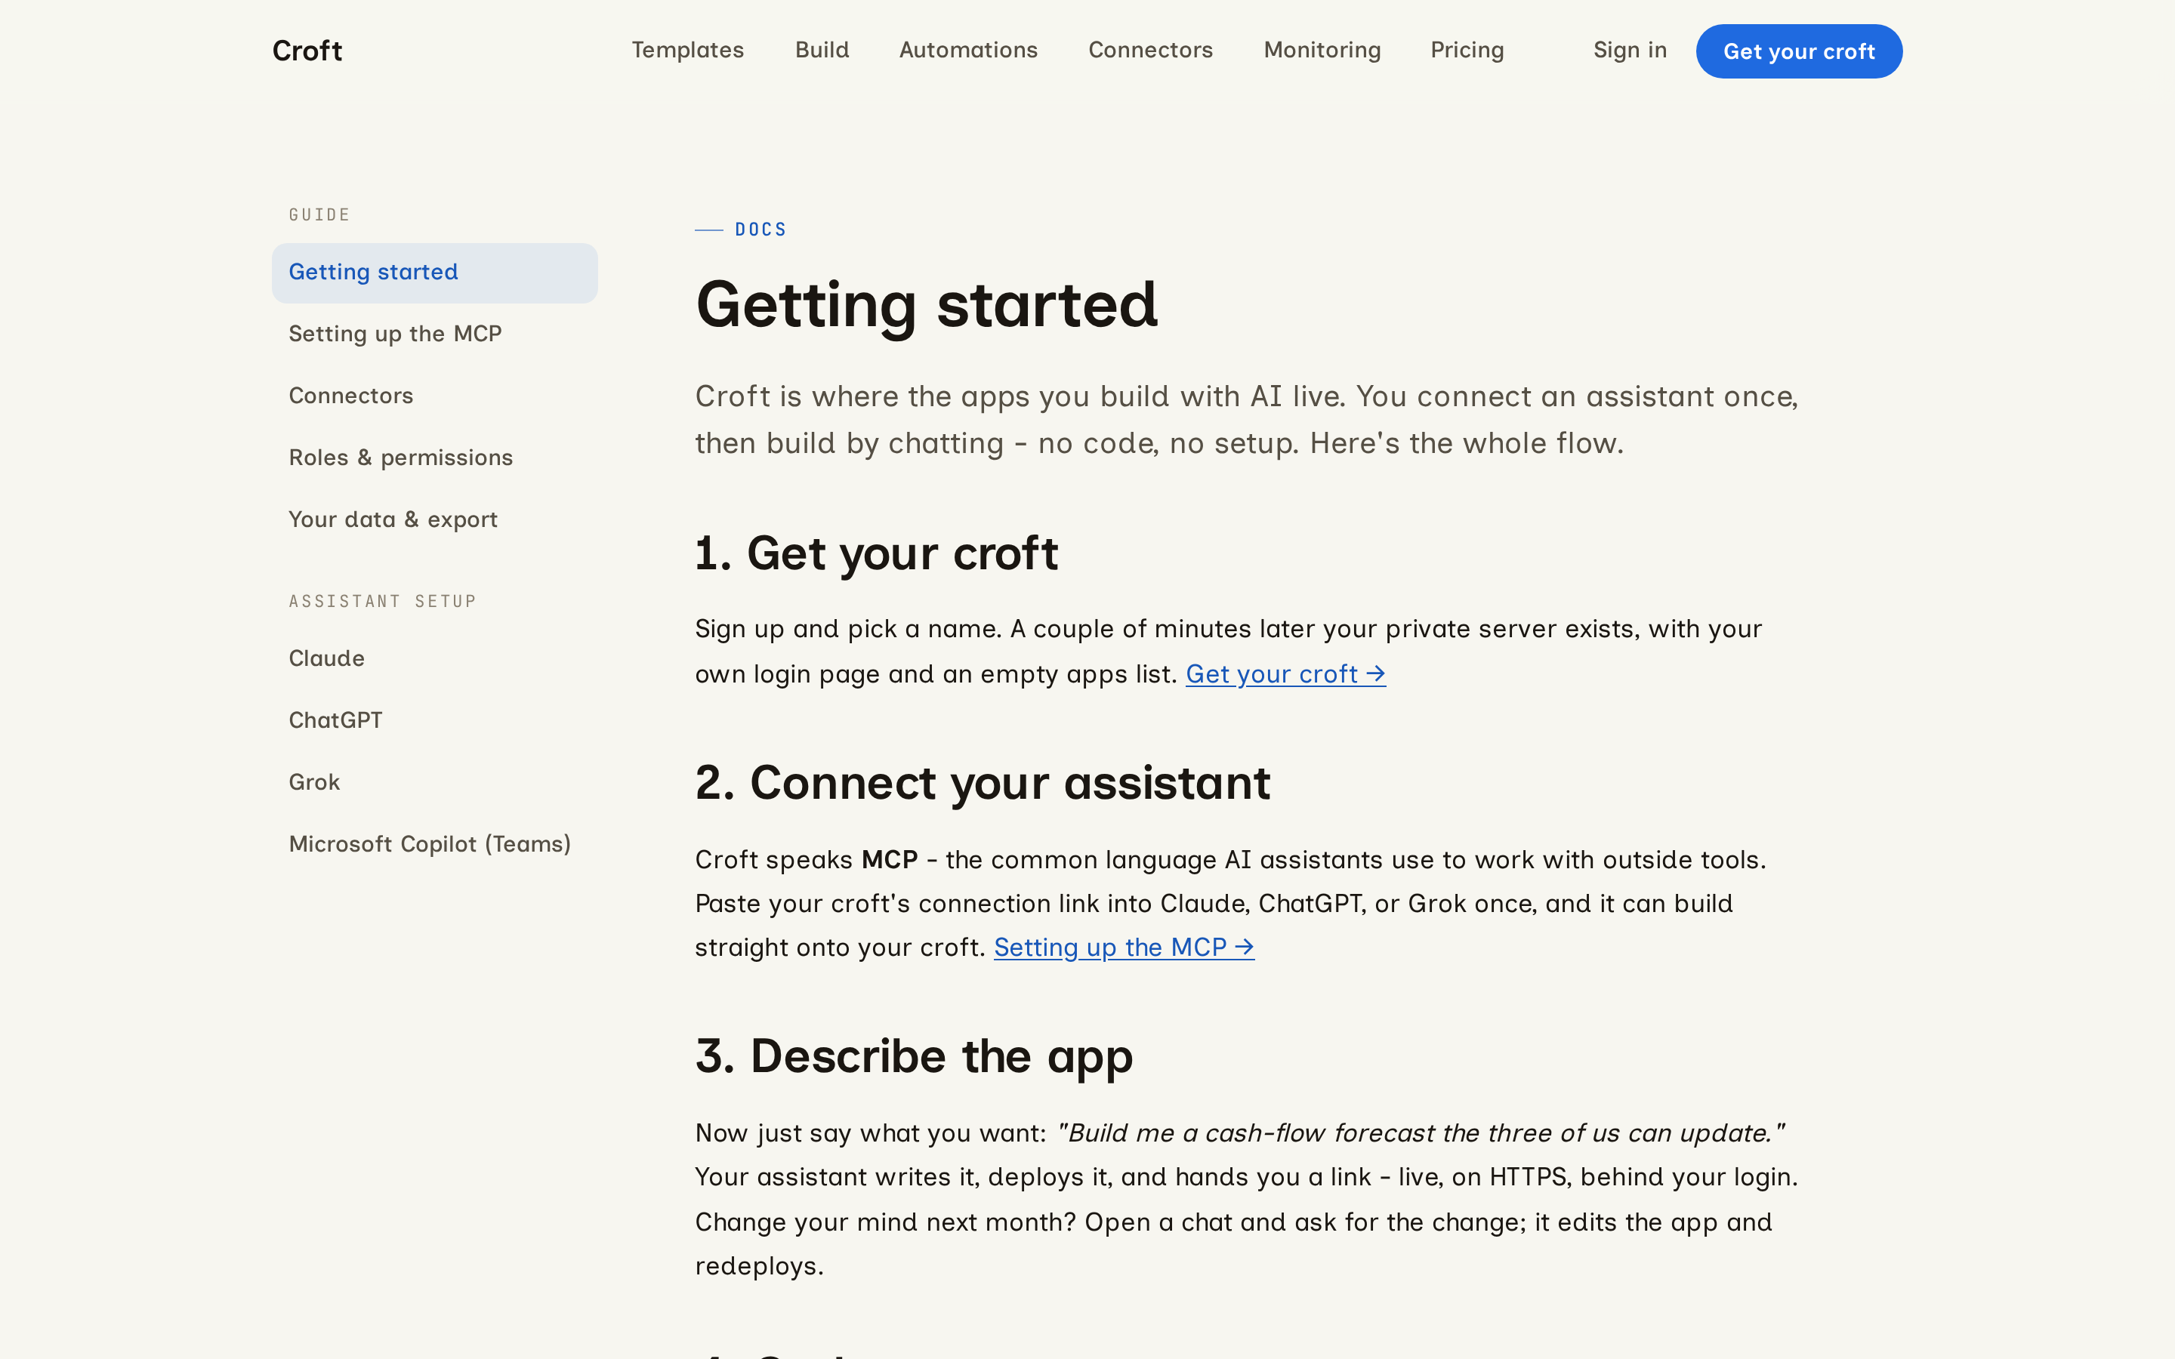
Task: Open the Monitoring nav item
Action: (1322, 51)
